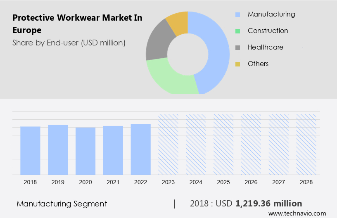Click the yellow Others legend swatch
337x218 pixels.
(x=237, y=64)
